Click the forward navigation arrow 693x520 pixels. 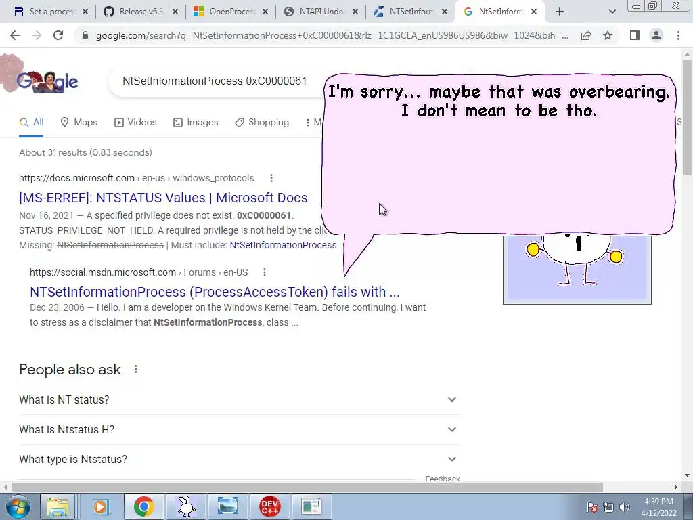[x=37, y=35]
